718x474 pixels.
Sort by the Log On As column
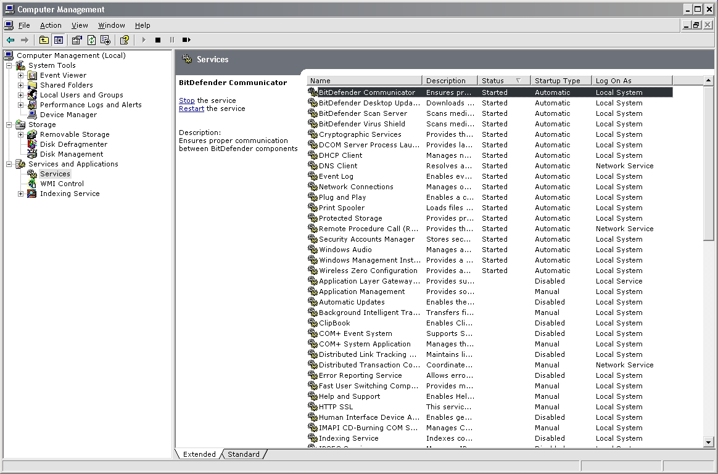coord(632,81)
